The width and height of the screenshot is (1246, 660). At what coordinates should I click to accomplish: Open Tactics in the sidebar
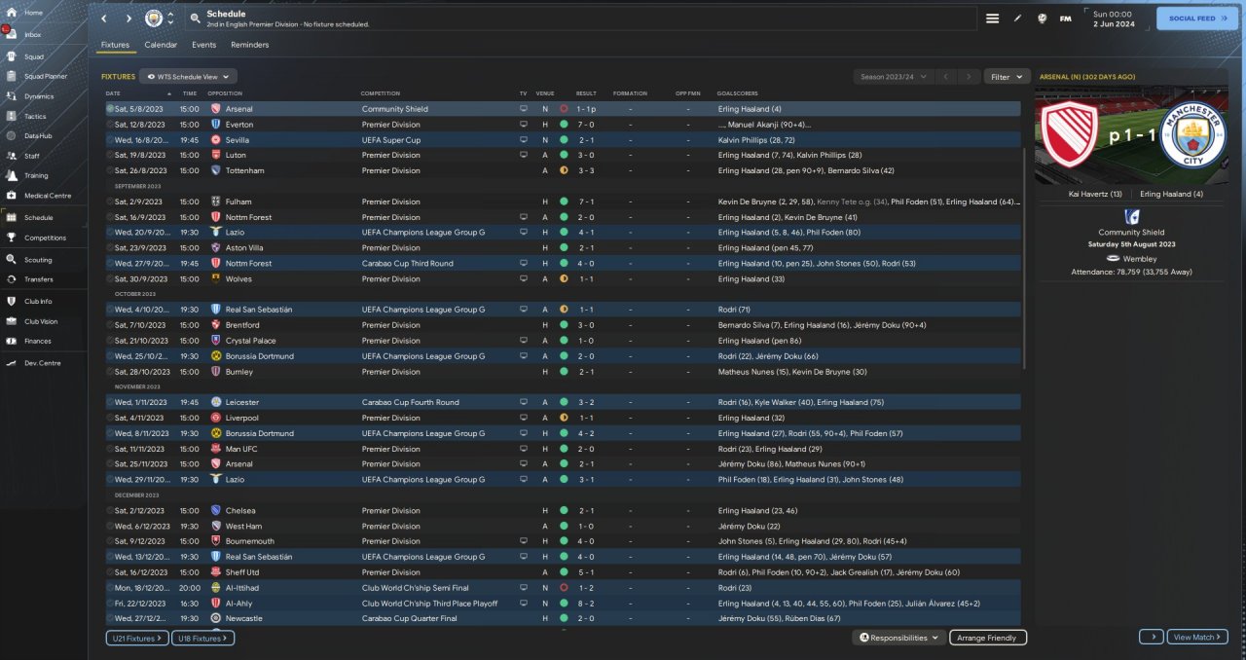(35, 116)
